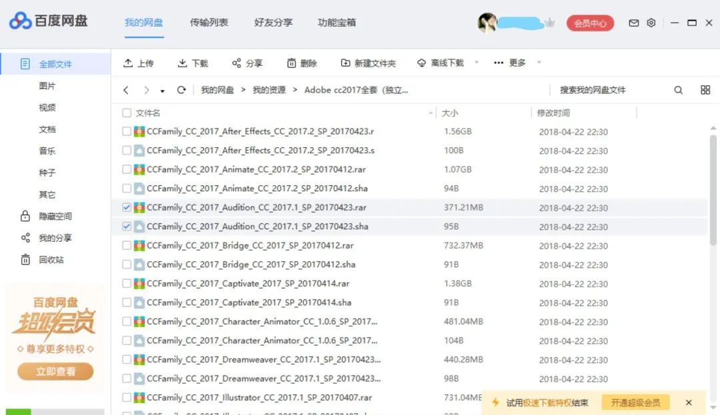Check Animate .rar file checkbox

(127, 170)
